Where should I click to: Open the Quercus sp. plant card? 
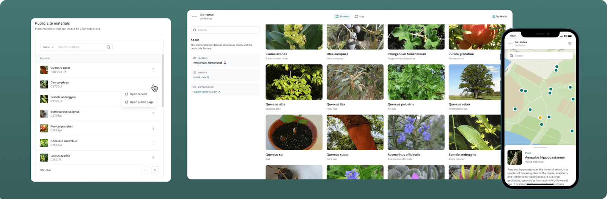tap(294, 138)
